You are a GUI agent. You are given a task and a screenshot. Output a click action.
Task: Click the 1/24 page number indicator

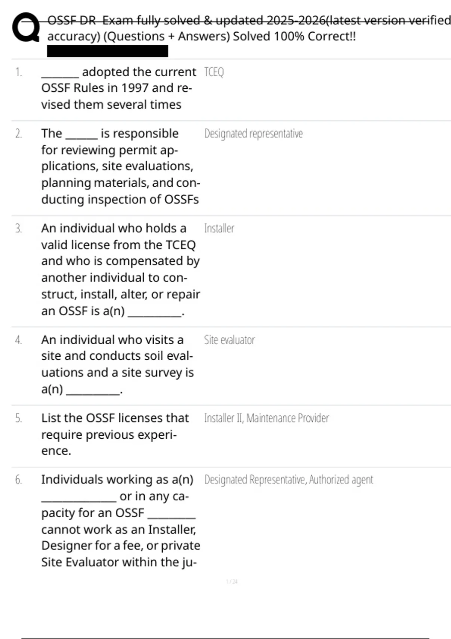(x=232, y=582)
